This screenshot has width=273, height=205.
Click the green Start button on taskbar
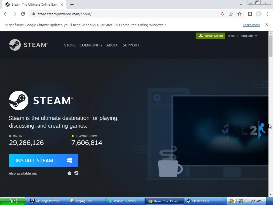tap(13, 201)
